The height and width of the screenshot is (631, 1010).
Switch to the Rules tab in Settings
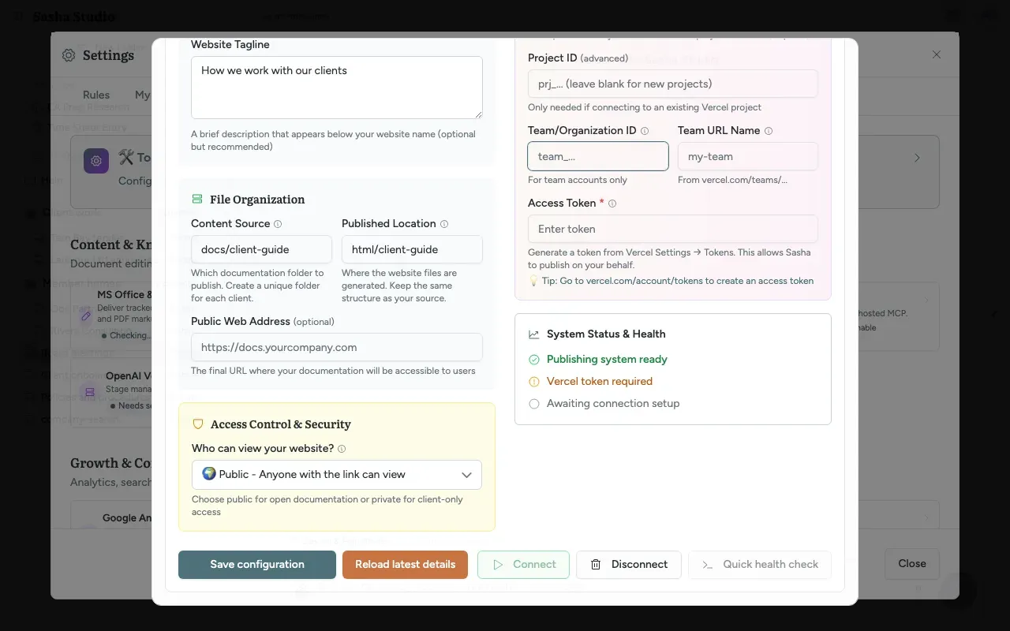click(x=96, y=95)
